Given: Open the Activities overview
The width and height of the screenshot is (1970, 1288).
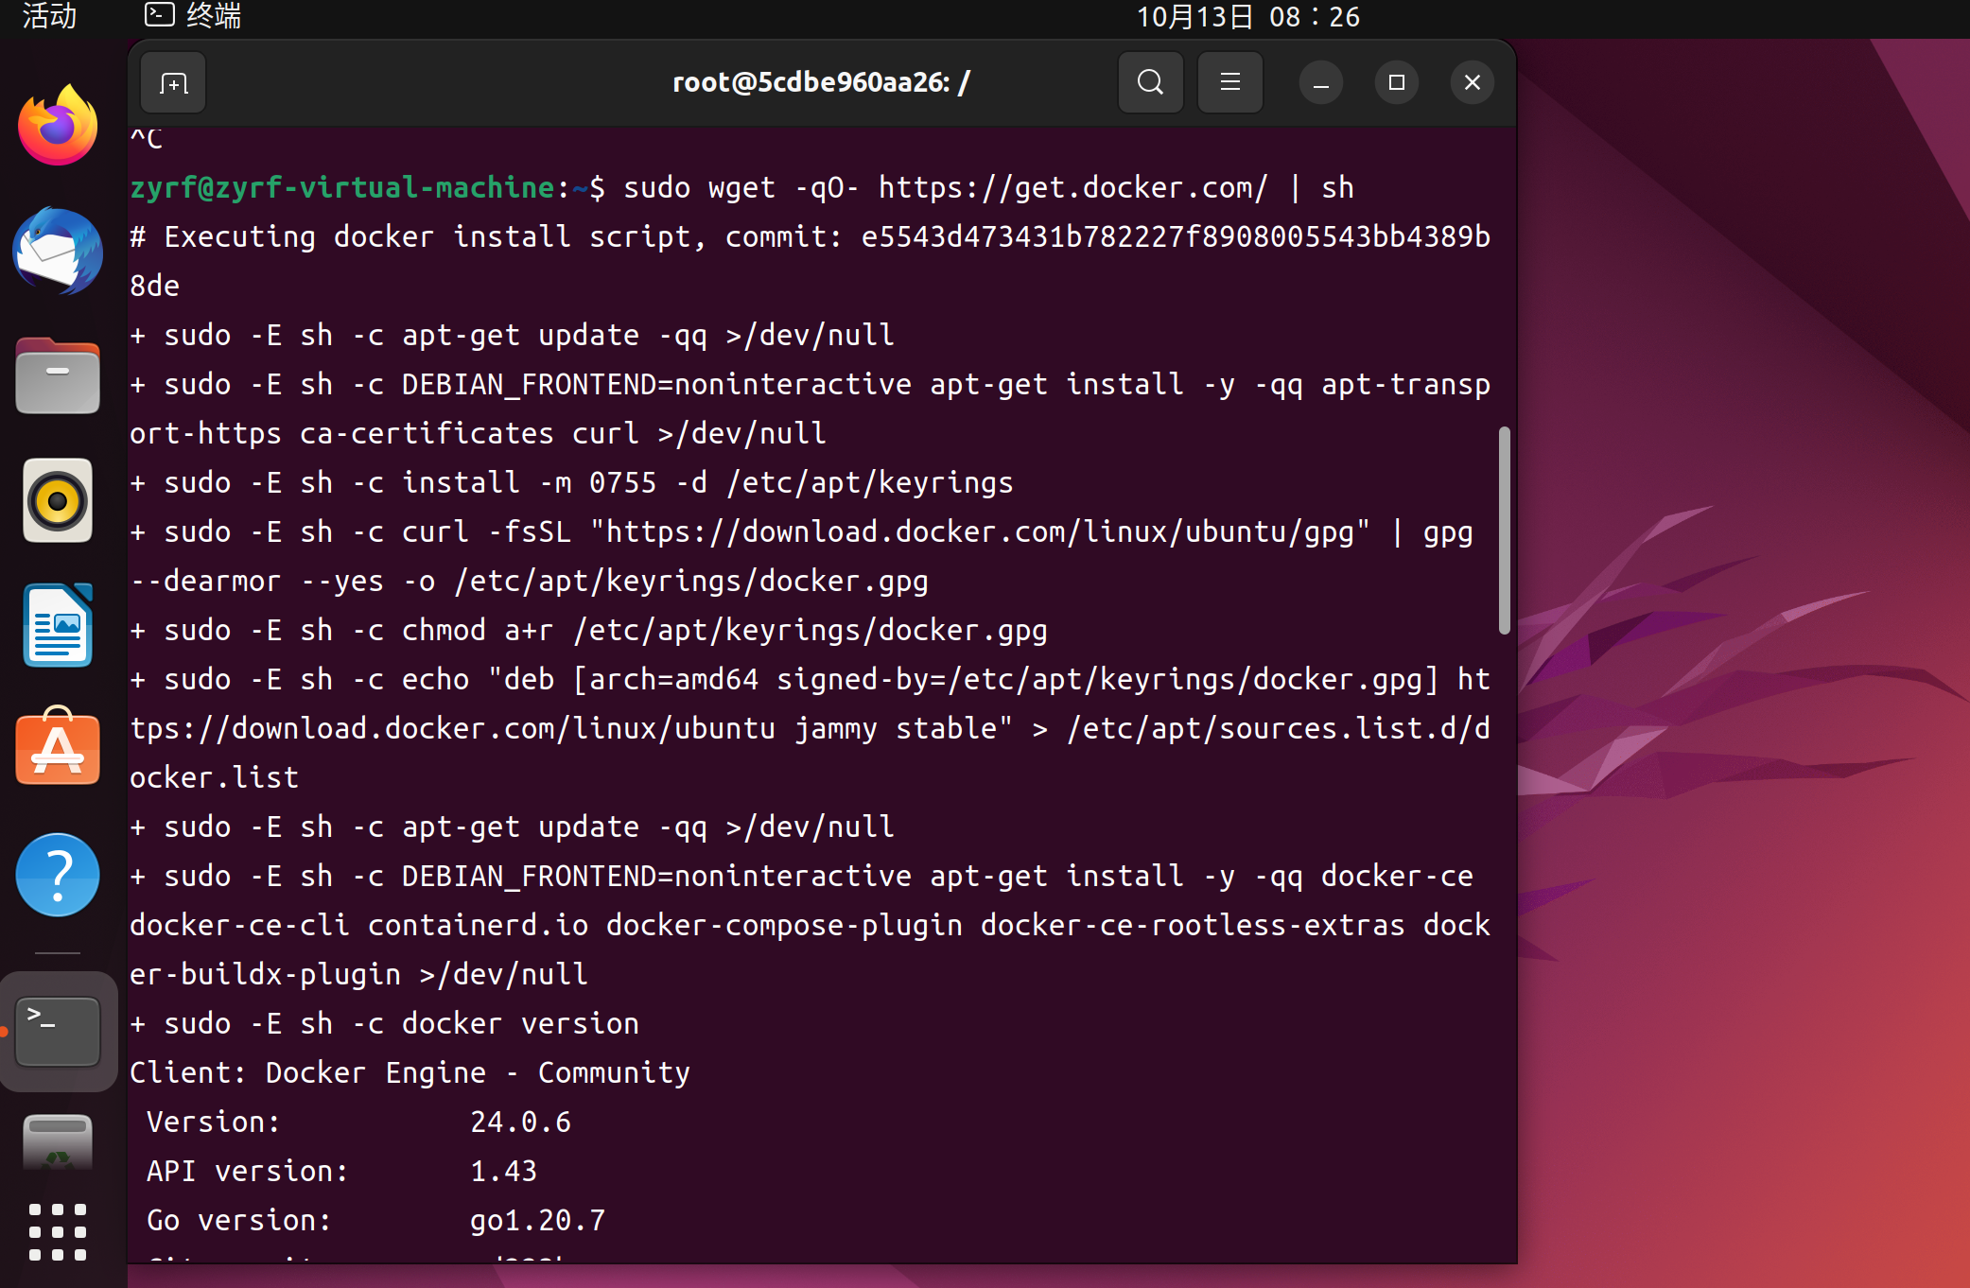Looking at the screenshot, I should pyautogui.click(x=49, y=16).
